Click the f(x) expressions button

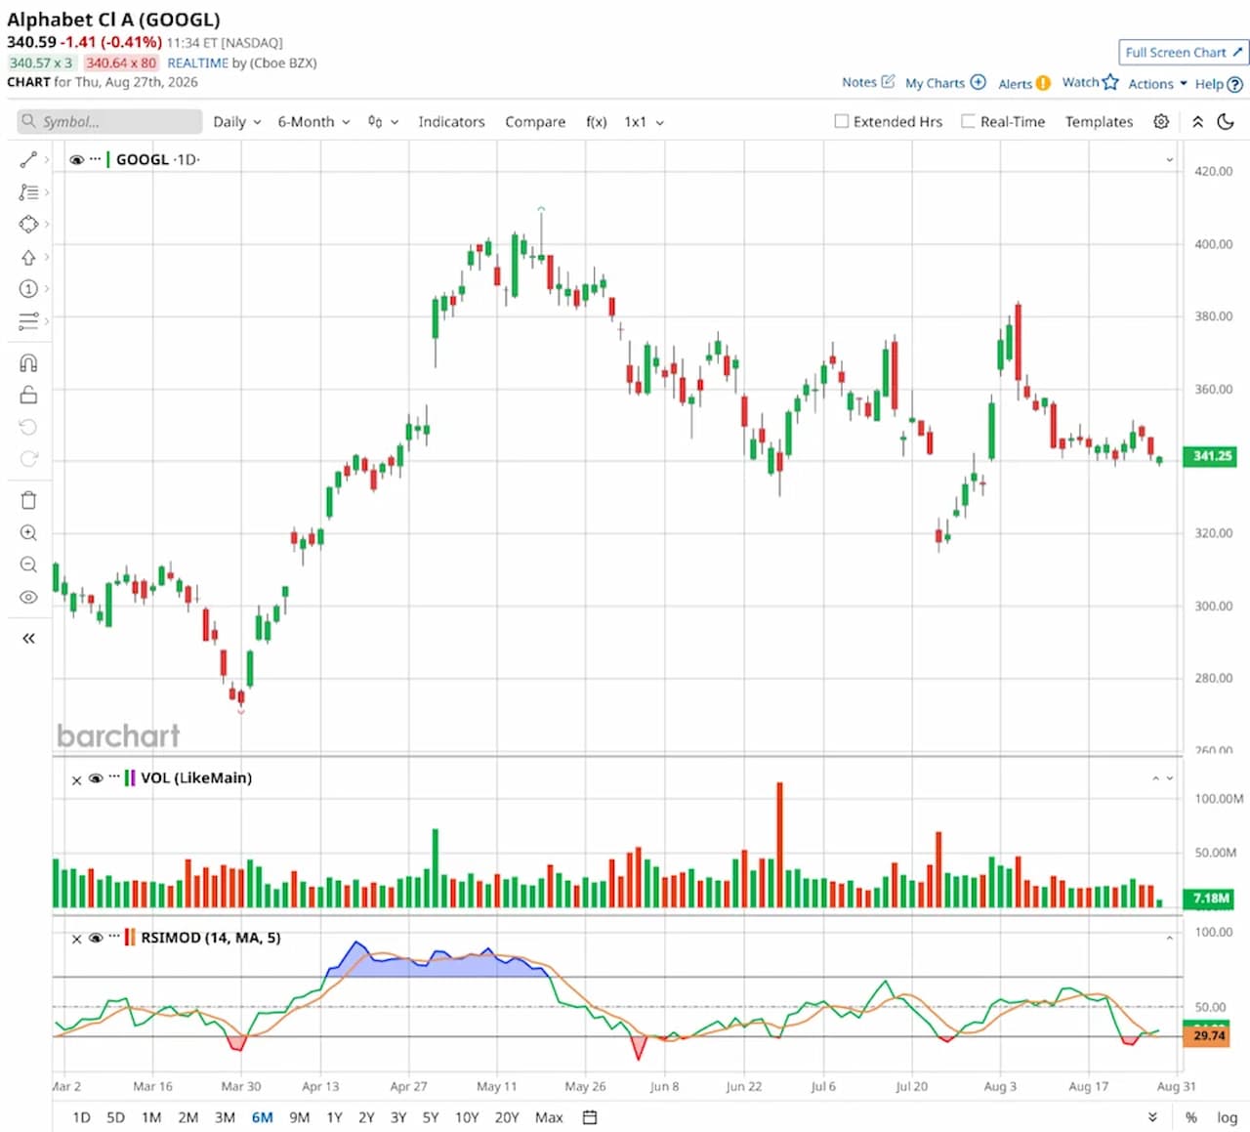pos(597,122)
